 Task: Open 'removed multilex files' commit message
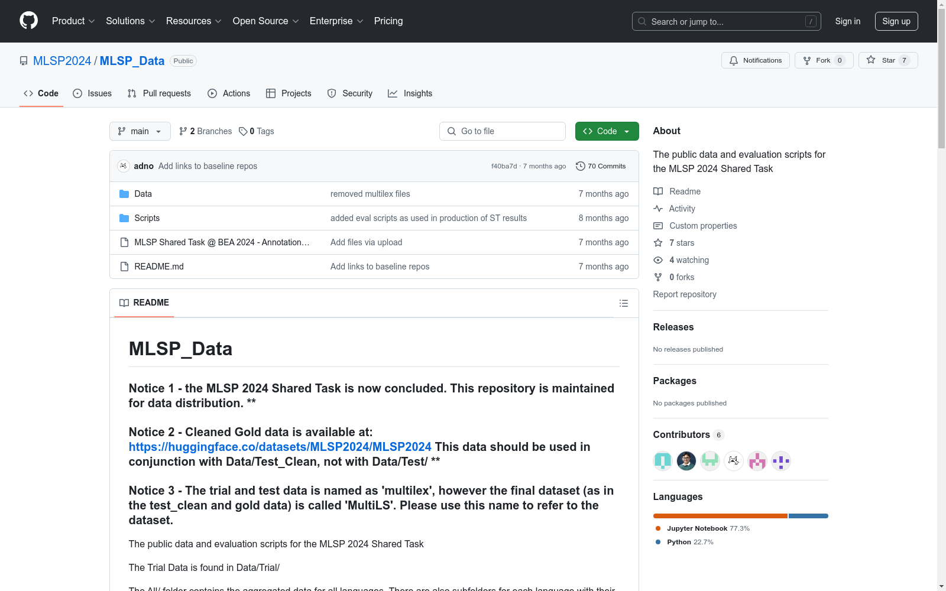click(x=370, y=194)
